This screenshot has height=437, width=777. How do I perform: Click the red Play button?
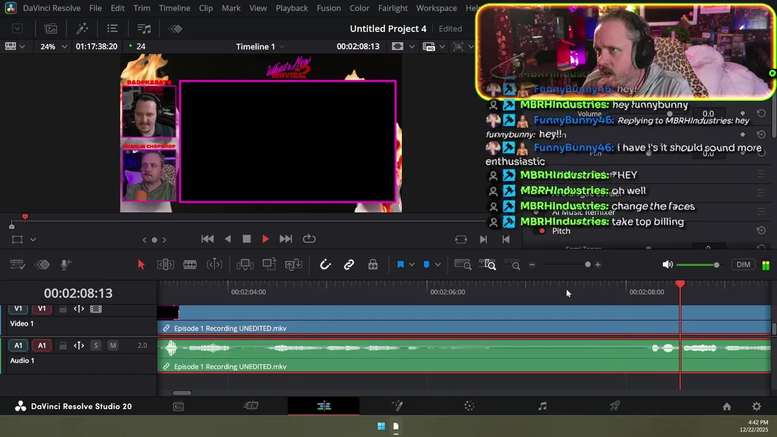click(x=265, y=239)
